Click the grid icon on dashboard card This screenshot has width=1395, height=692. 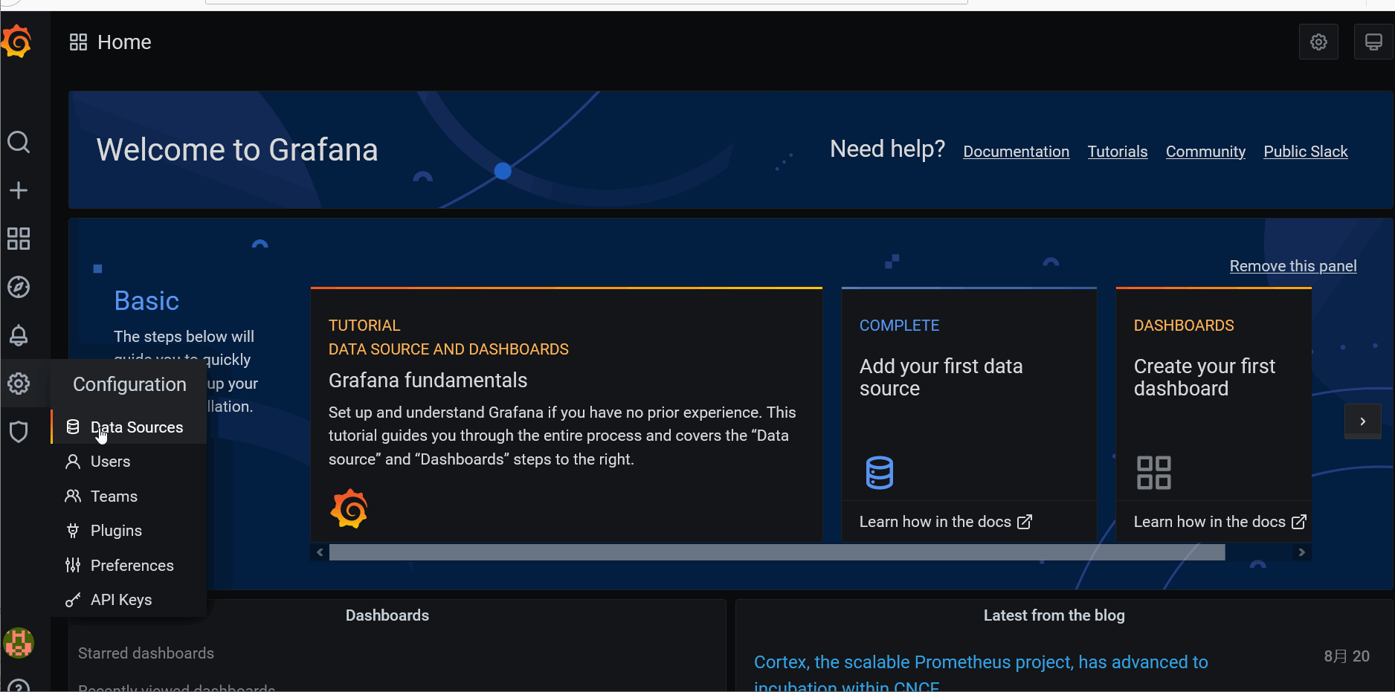(1154, 473)
